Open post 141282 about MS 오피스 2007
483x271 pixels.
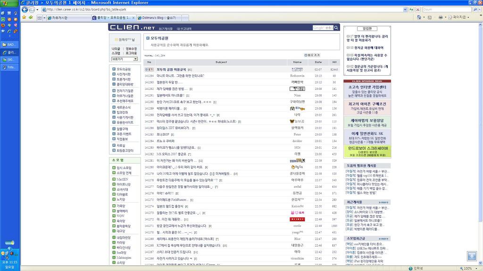(171, 154)
